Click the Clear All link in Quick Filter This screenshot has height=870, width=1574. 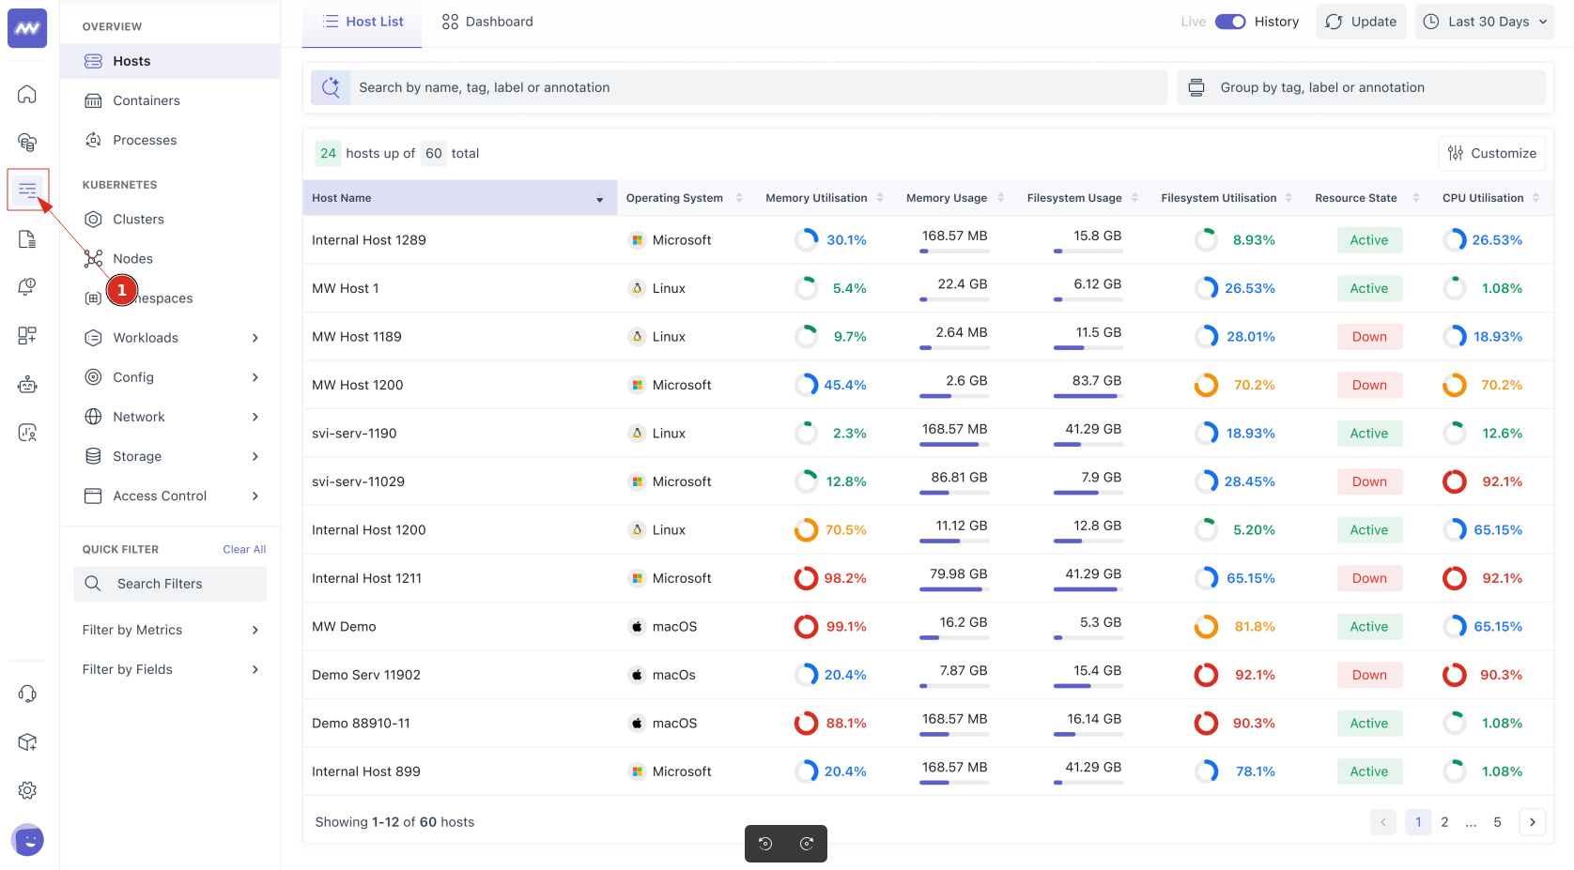click(x=244, y=549)
